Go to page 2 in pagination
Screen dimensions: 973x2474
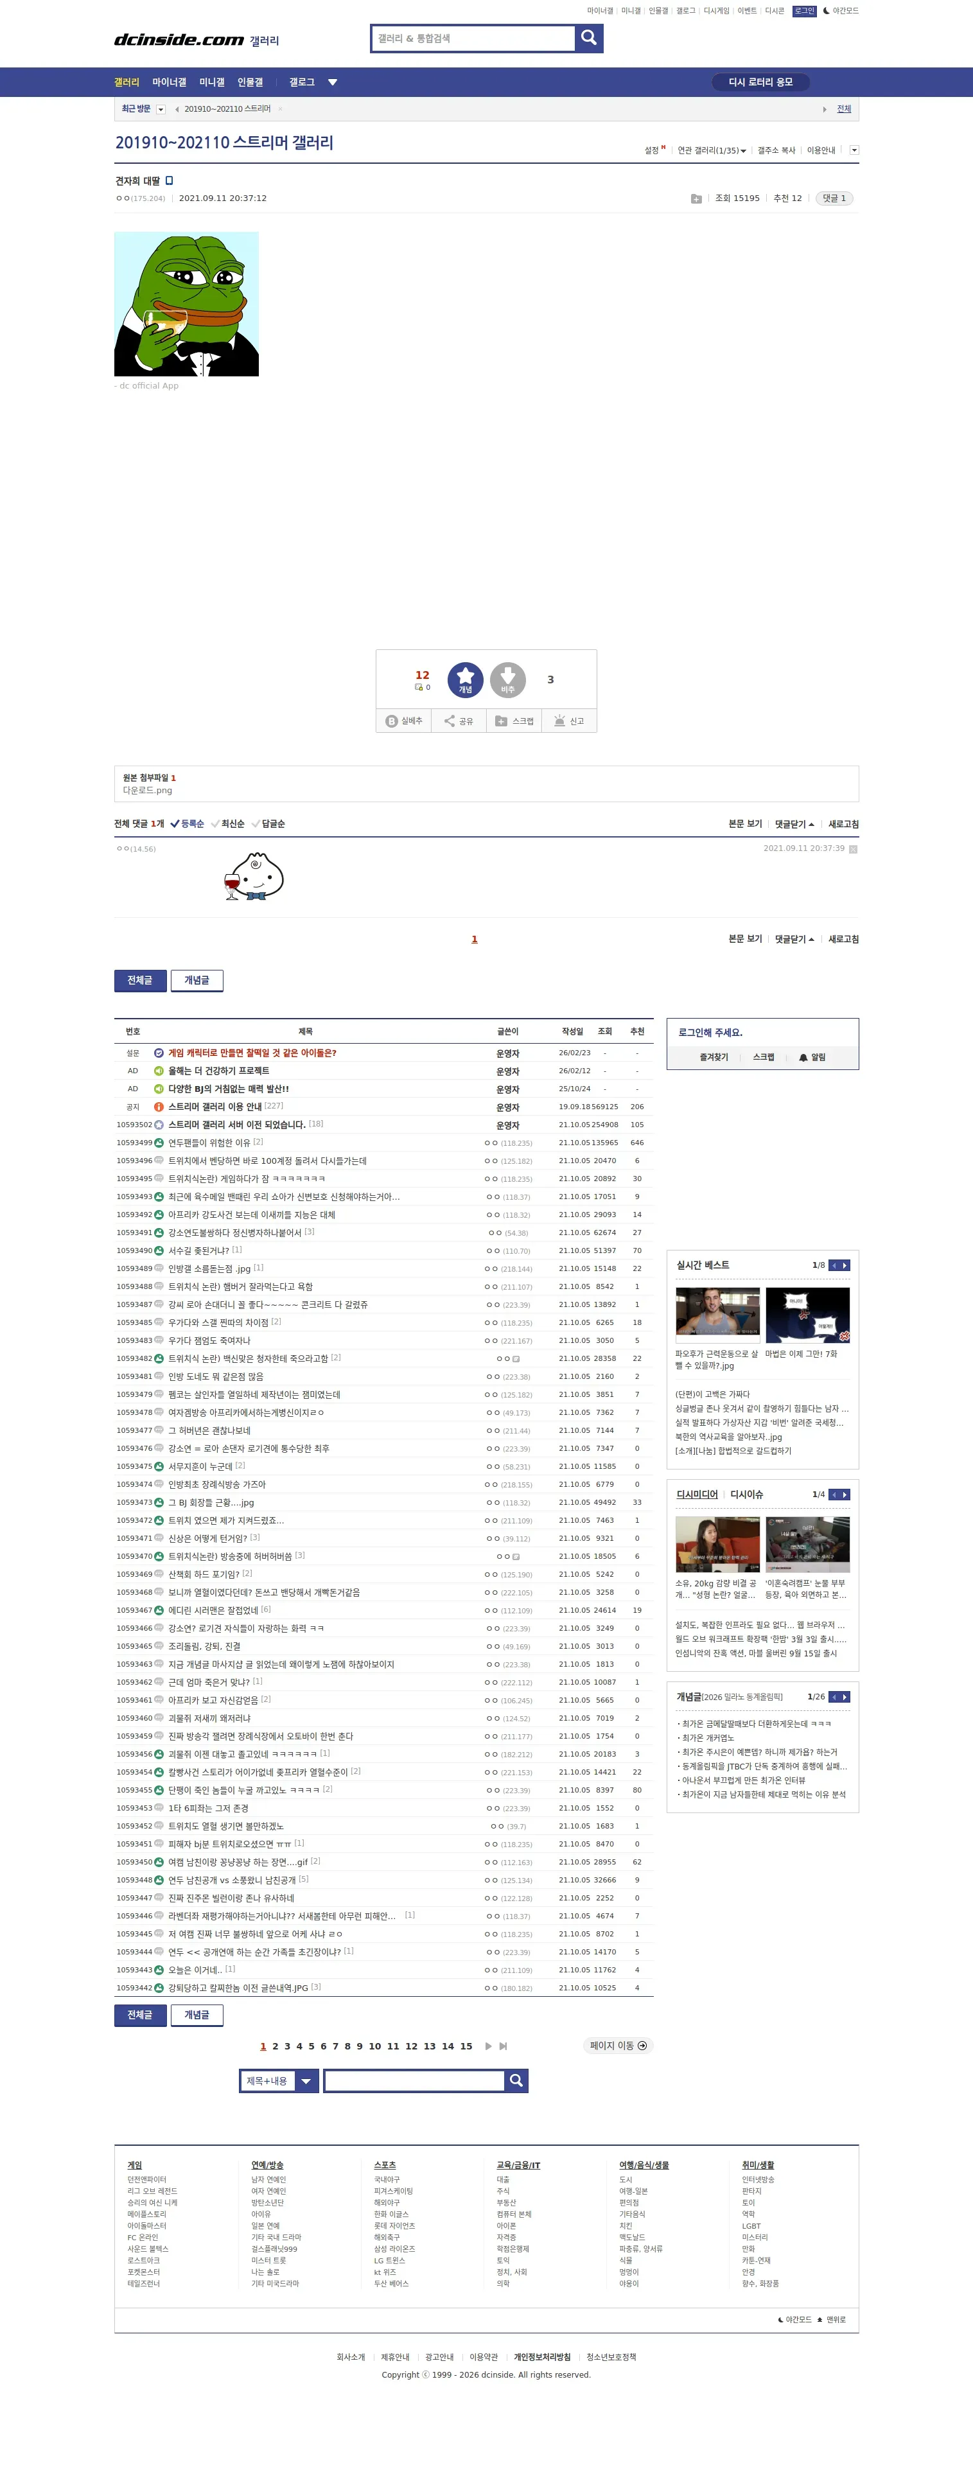[x=275, y=2047]
